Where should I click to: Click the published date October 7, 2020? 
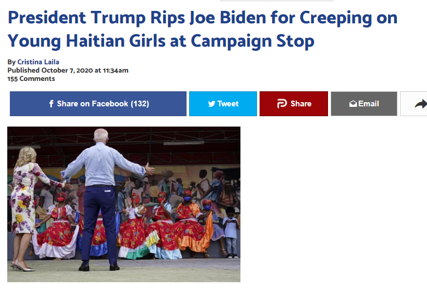point(67,71)
